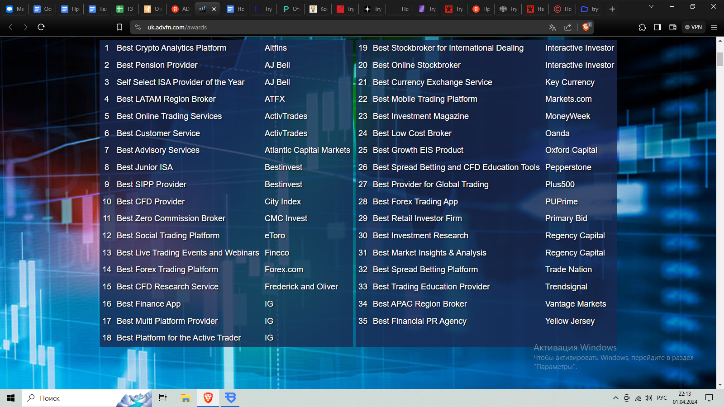Viewport: 724px width, 407px height.
Task: Open the volume tray icon
Action: [x=648, y=398]
